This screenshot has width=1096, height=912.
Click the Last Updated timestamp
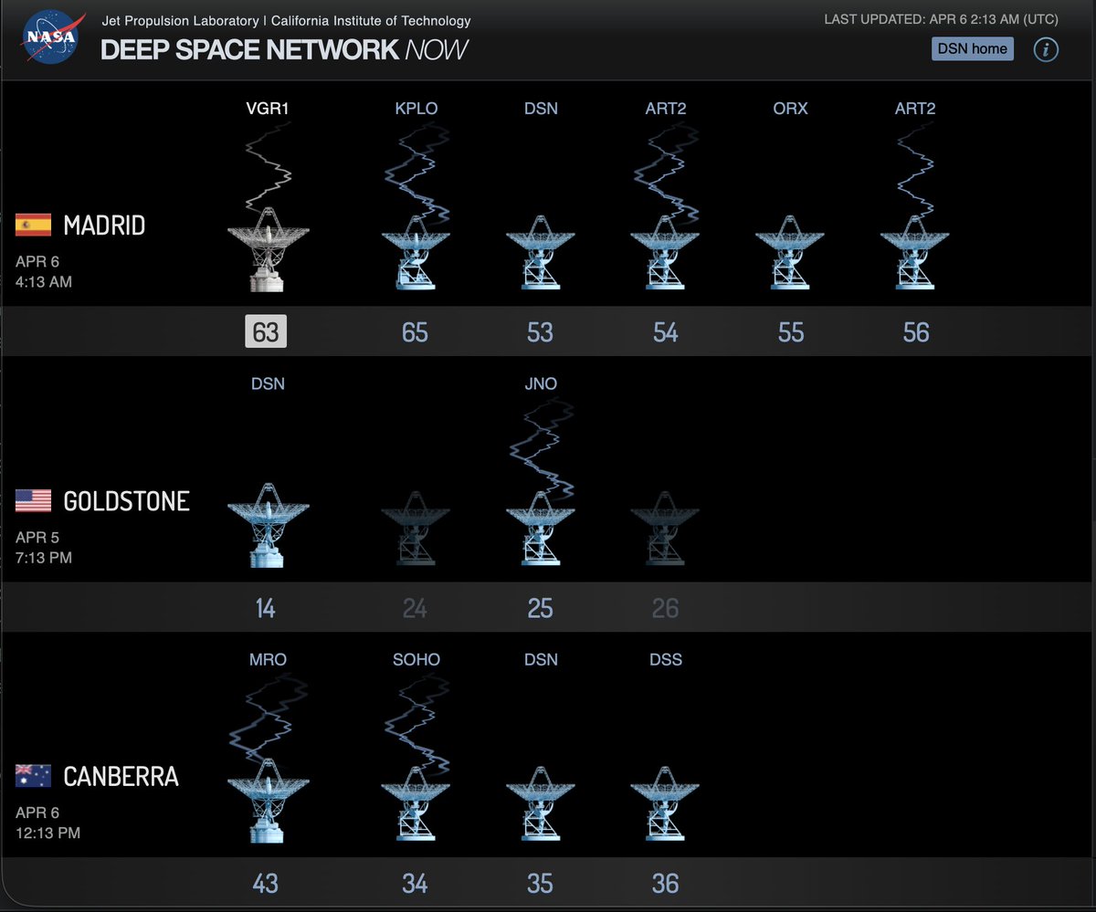pos(942,18)
